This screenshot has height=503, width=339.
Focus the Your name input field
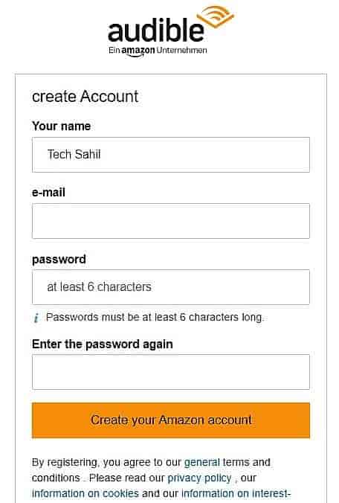171,155
